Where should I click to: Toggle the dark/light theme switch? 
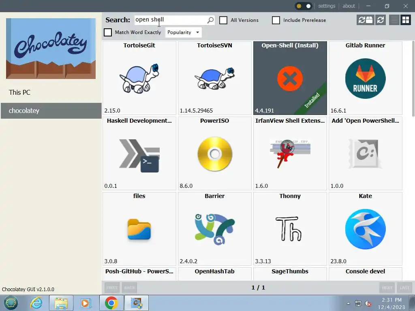[x=304, y=6]
